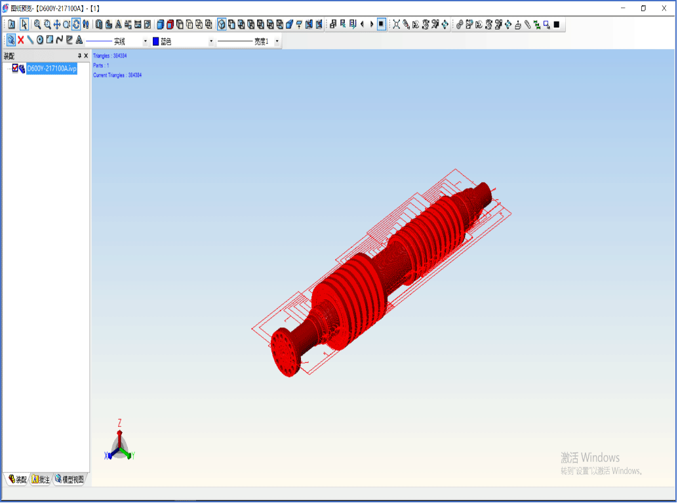Switch to the 批注 tab
This screenshot has width=678, height=503.
point(41,479)
